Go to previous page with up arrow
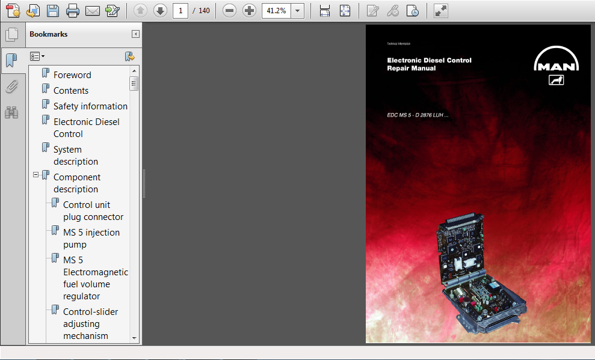 click(x=140, y=11)
